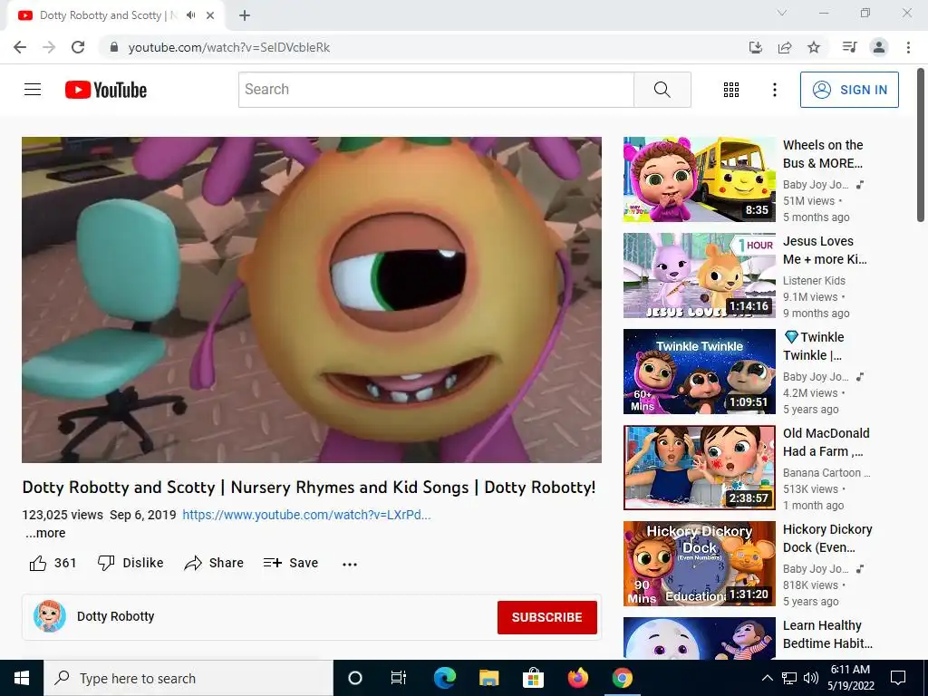Open the Dotty Robotty channel name link
The height and width of the screenshot is (696, 928).
click(115, 616)
